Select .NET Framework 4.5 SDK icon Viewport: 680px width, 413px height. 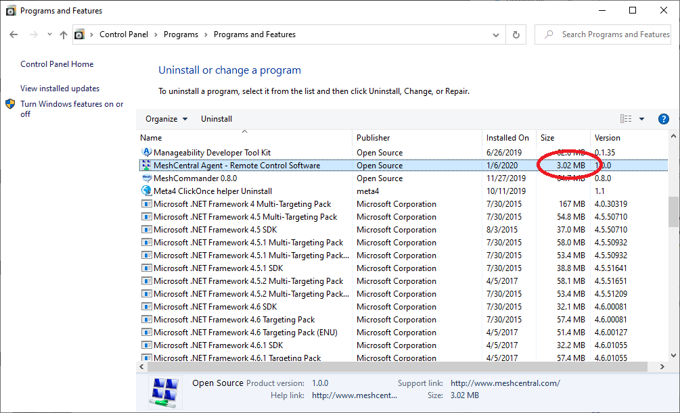pos(147,229)
